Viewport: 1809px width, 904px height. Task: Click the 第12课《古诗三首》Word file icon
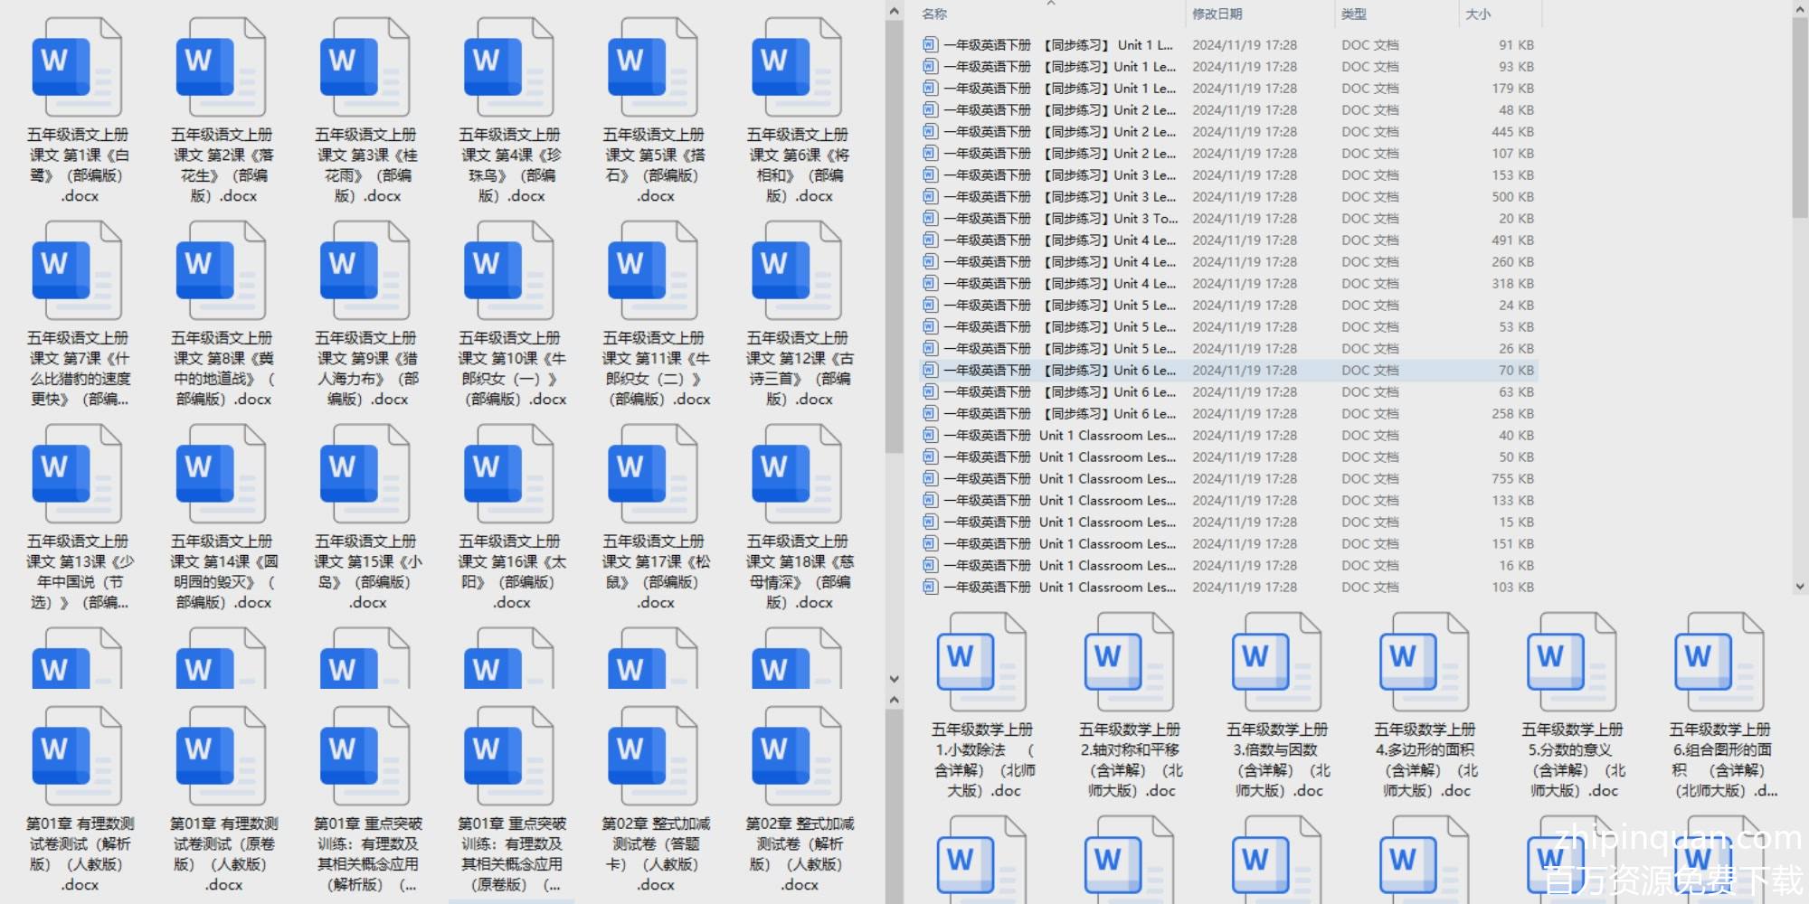coord(796,271)
